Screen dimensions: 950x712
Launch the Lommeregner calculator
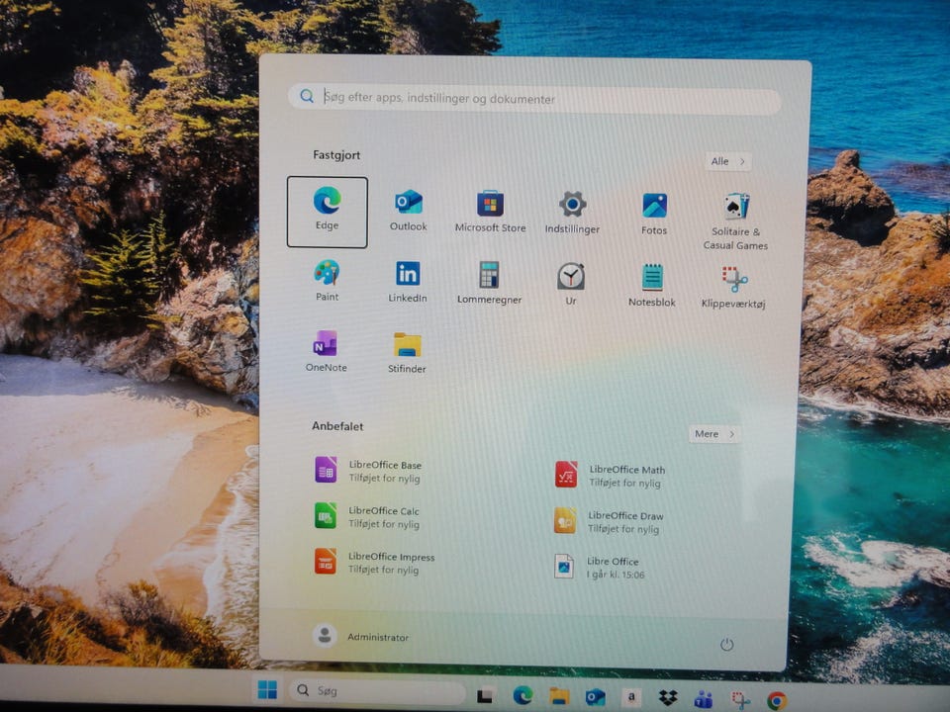click(x=489, y=282)
